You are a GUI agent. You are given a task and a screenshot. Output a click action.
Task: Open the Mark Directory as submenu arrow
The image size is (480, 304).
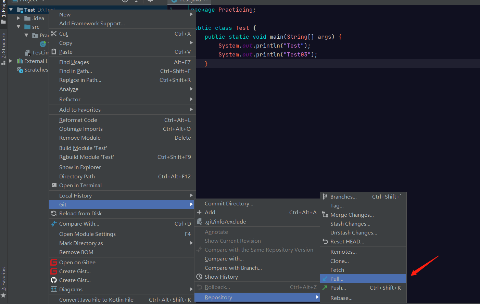pos(191,243)
